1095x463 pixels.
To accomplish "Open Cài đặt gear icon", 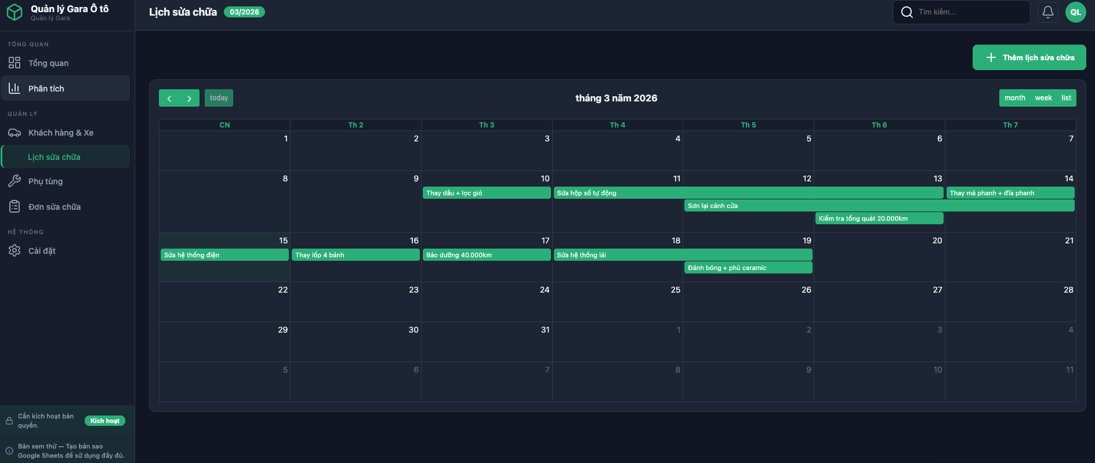I will tap(14, 251).
